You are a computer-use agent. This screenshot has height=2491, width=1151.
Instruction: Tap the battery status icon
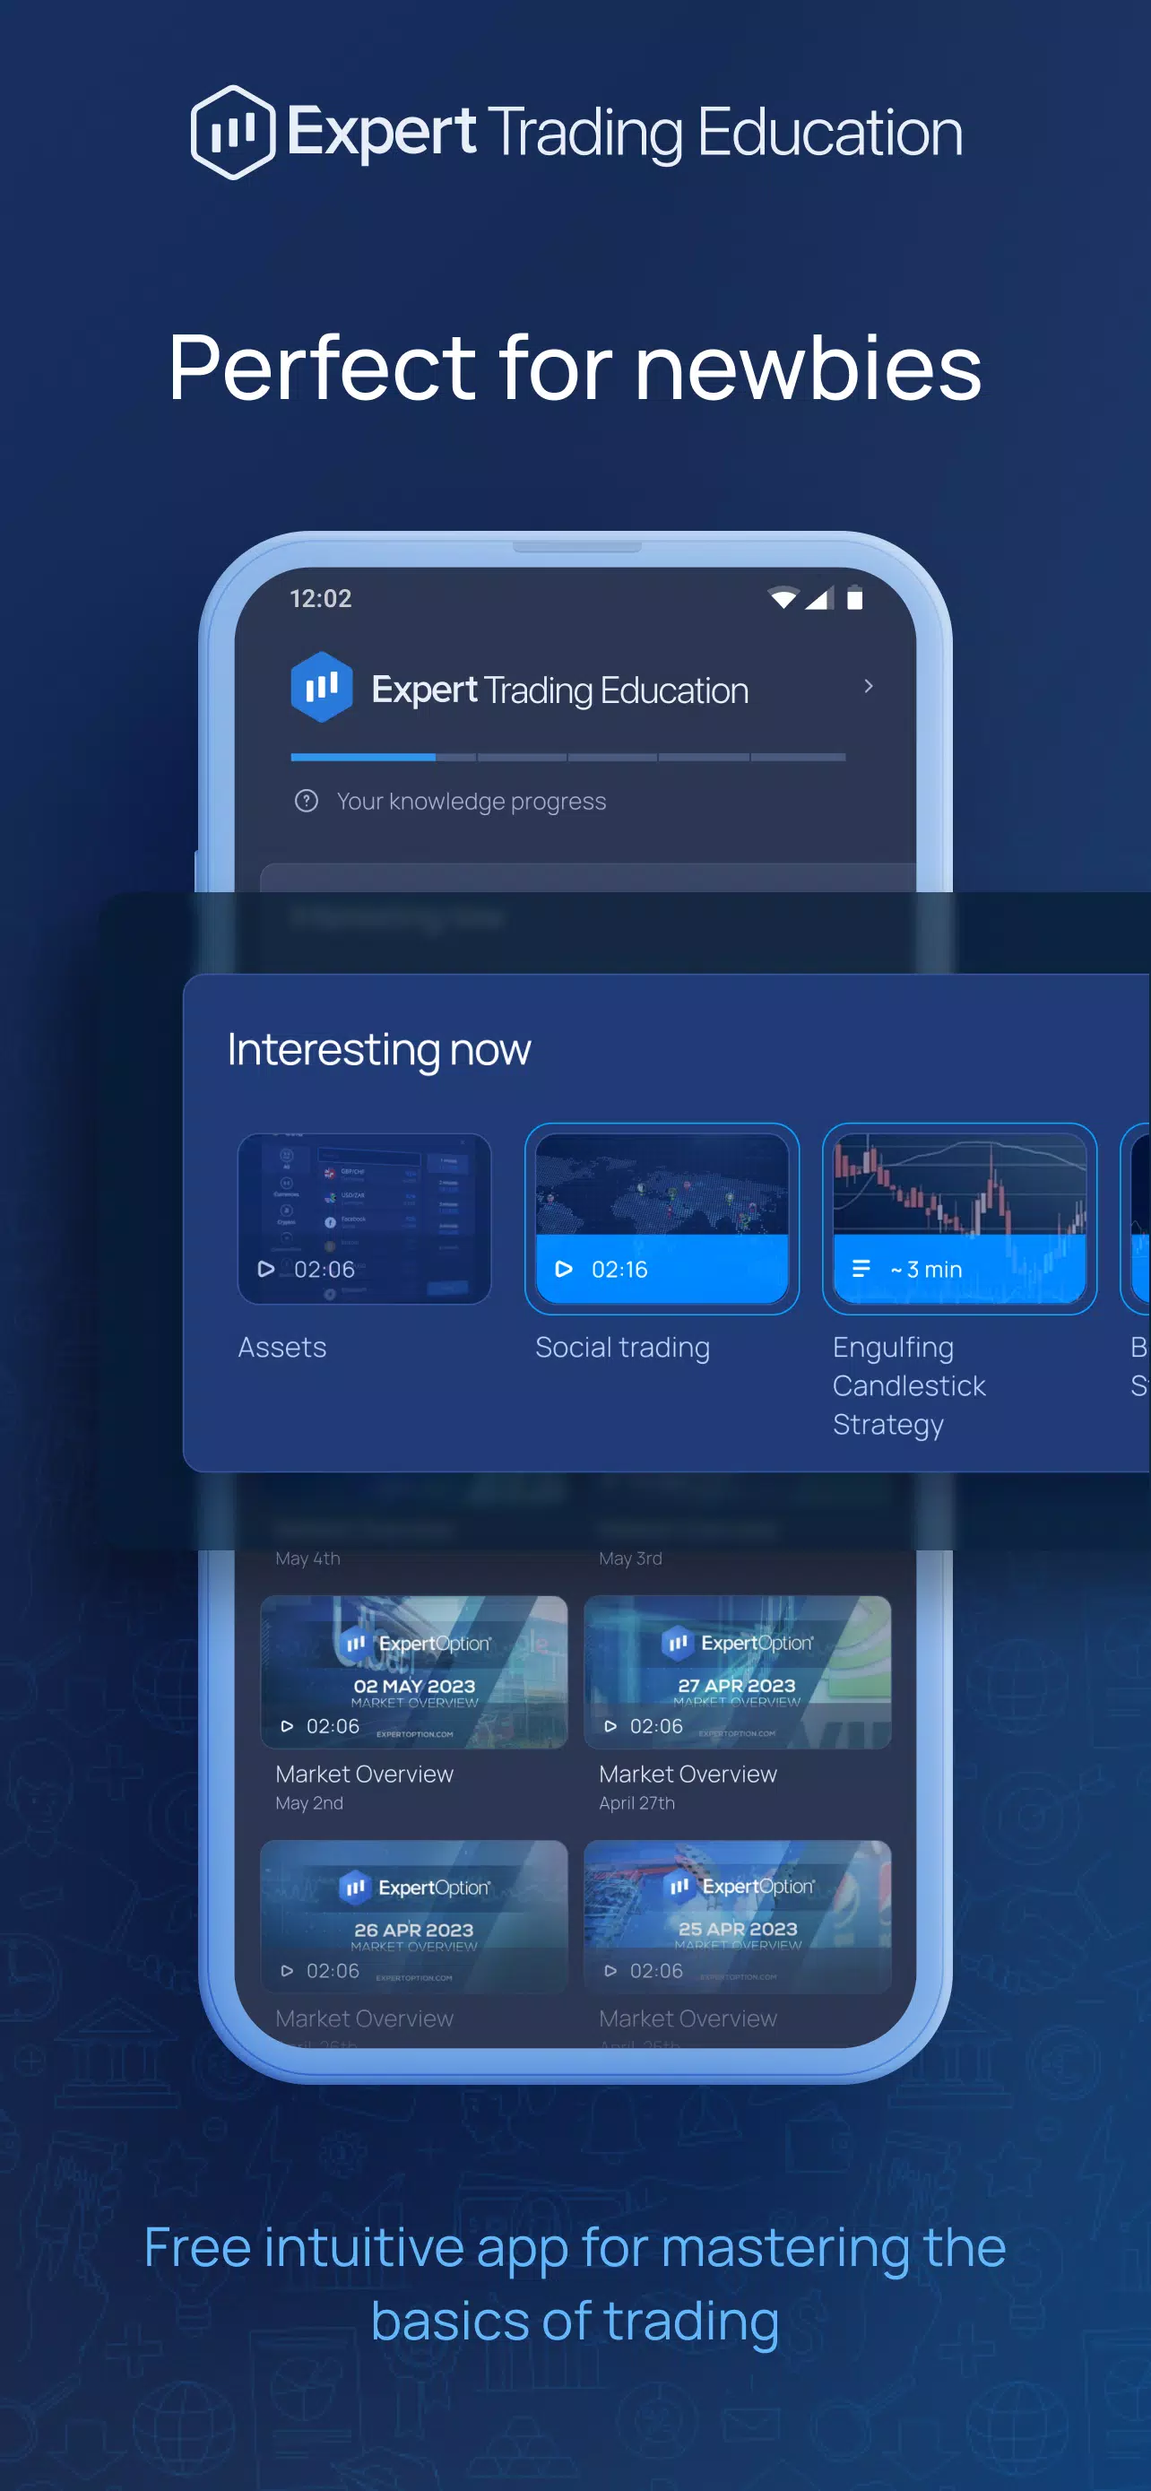(854, 597)
